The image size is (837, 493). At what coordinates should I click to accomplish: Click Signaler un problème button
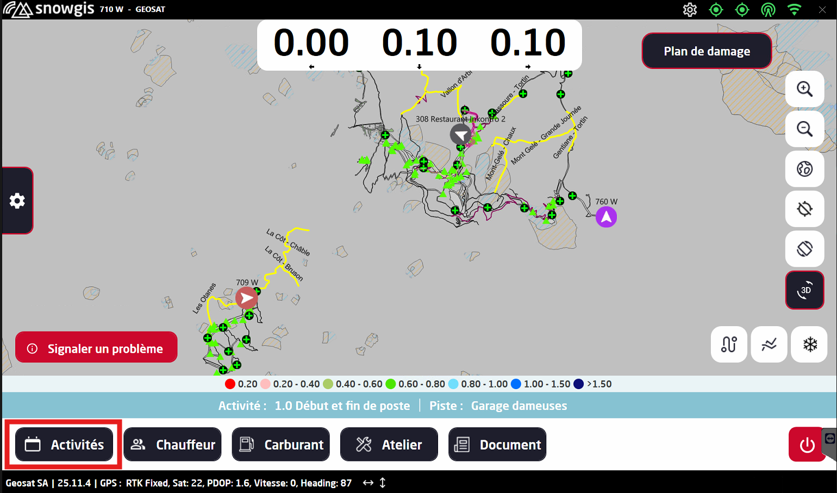pyautogui.click(x=96, y=348)
